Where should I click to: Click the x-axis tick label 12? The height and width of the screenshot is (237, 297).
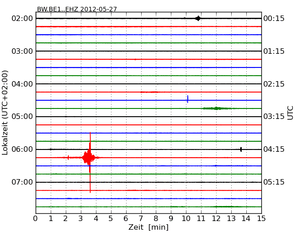(216, 219)
